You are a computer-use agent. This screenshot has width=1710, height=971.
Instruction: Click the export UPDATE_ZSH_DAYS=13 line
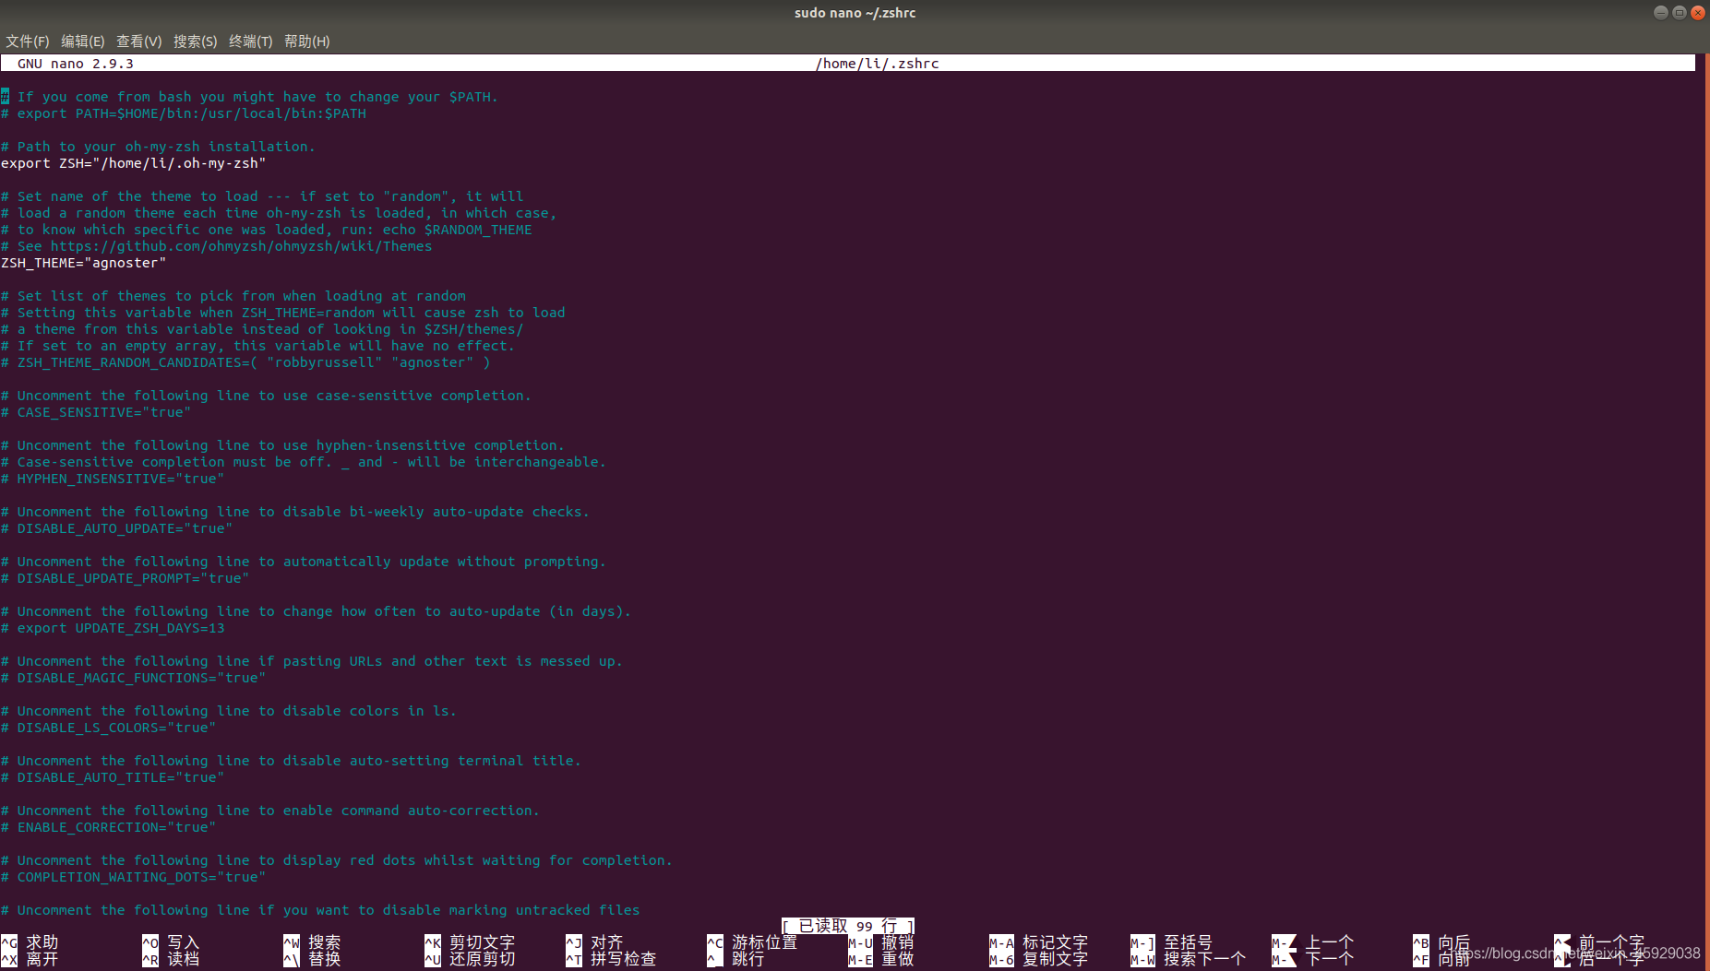(x=113, y=628)
